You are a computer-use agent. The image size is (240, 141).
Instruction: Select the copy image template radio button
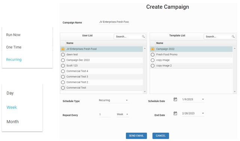pos(153,60)
